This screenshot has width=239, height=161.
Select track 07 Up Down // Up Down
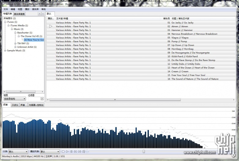coord(141,45)
